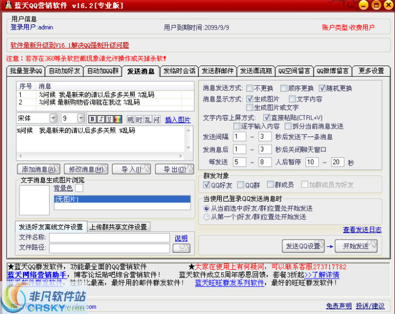Open 发送群邮件 tab

coord(217,71)
